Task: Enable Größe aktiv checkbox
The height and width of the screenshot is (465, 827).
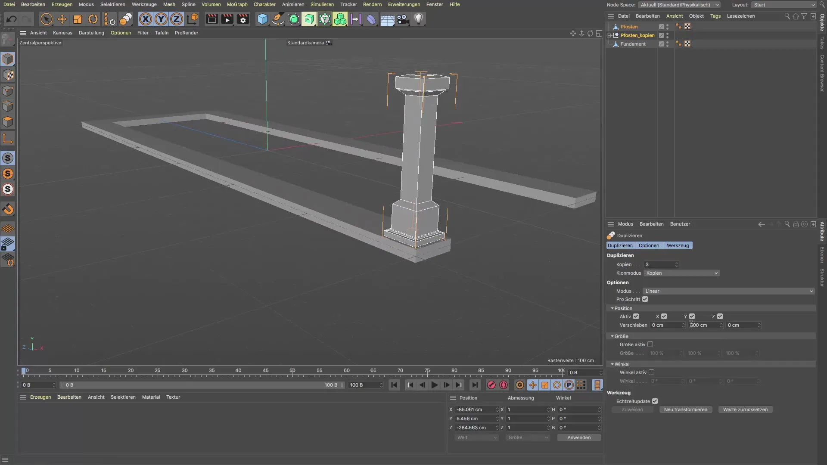Action: pyautogui.click(x=650, y=344)
